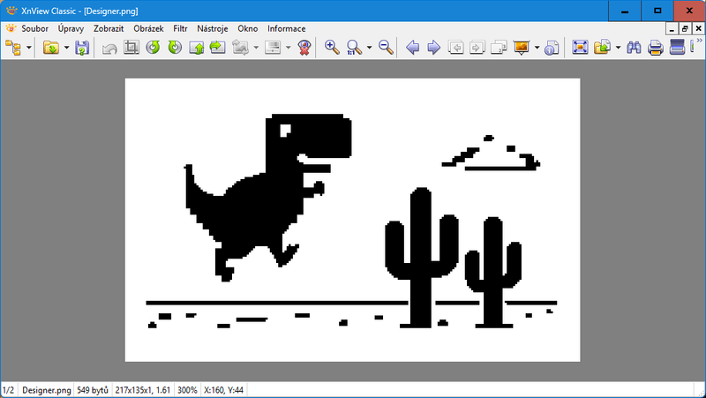Open the Filtr menu

pyautogui.click(x=180, y=28)
